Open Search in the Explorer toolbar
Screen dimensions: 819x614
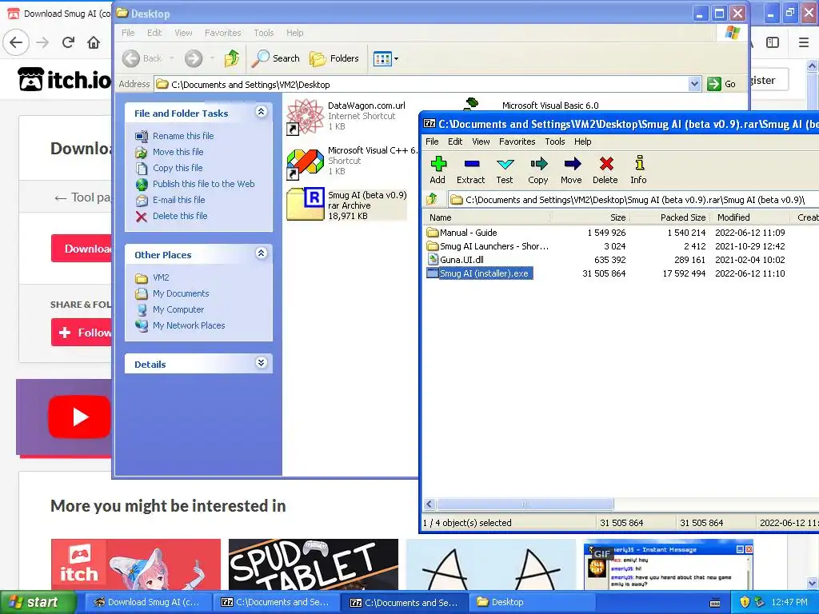tap(276, 58)
